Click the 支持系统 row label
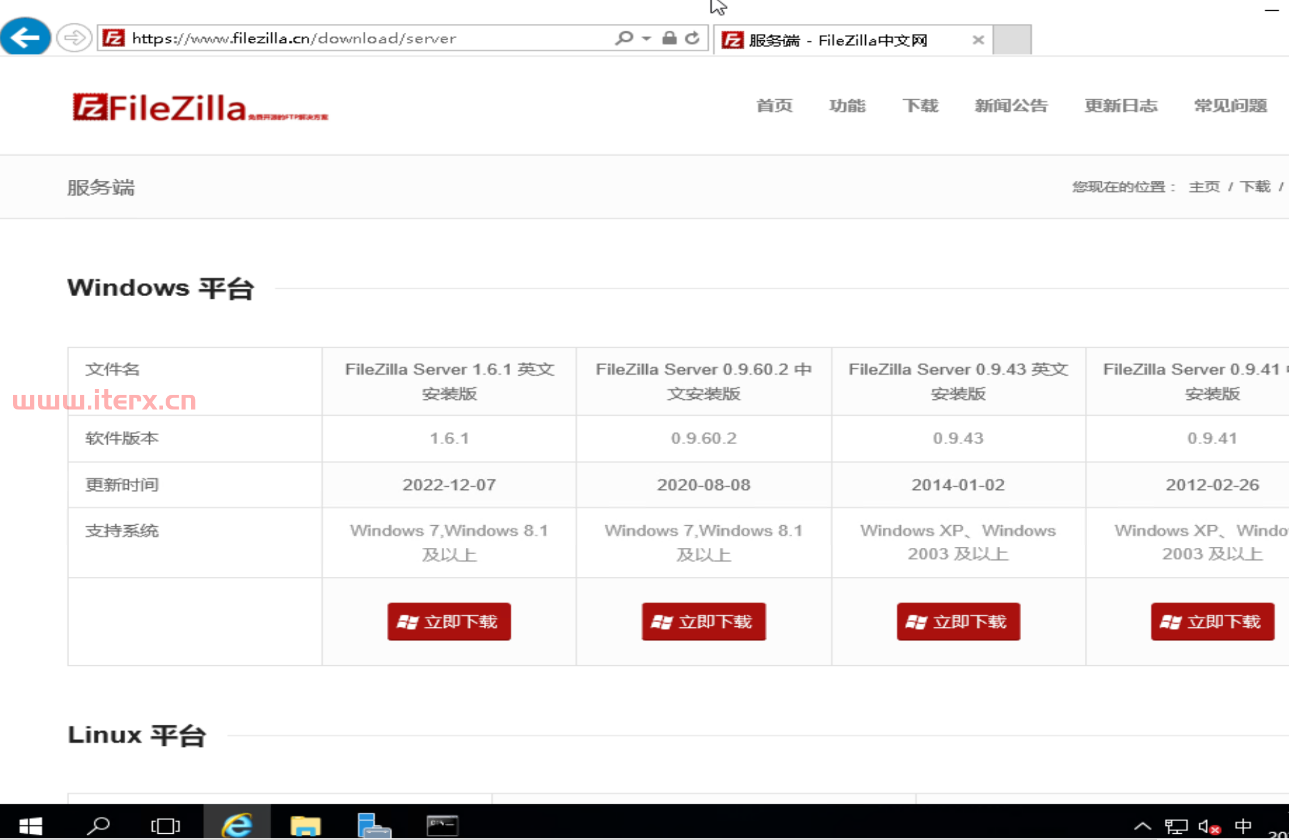This screenshot has width=1289, height=840. click(122, 531)
